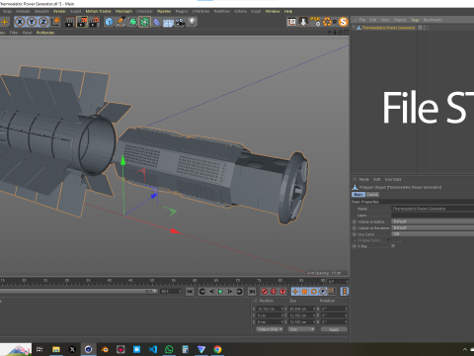The height and width of the screenshot is (356, 474).
Task: Toggle the Z axis lock
Action: (x=43, y=22)
